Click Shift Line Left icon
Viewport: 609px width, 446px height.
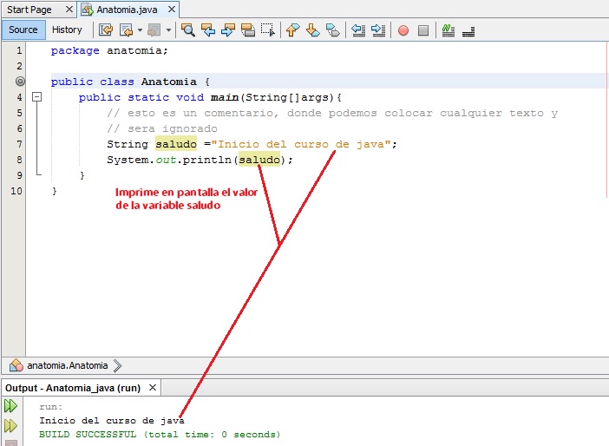[358, 30]
